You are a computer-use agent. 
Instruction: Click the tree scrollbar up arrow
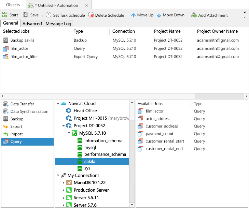coord(132,102)
